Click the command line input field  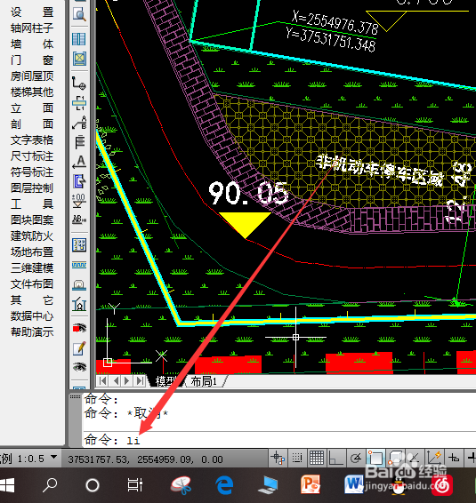tap(279, 440)
